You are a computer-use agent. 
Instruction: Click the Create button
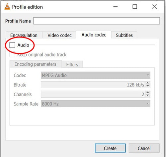pyautogui.click(x=110, y=148)
